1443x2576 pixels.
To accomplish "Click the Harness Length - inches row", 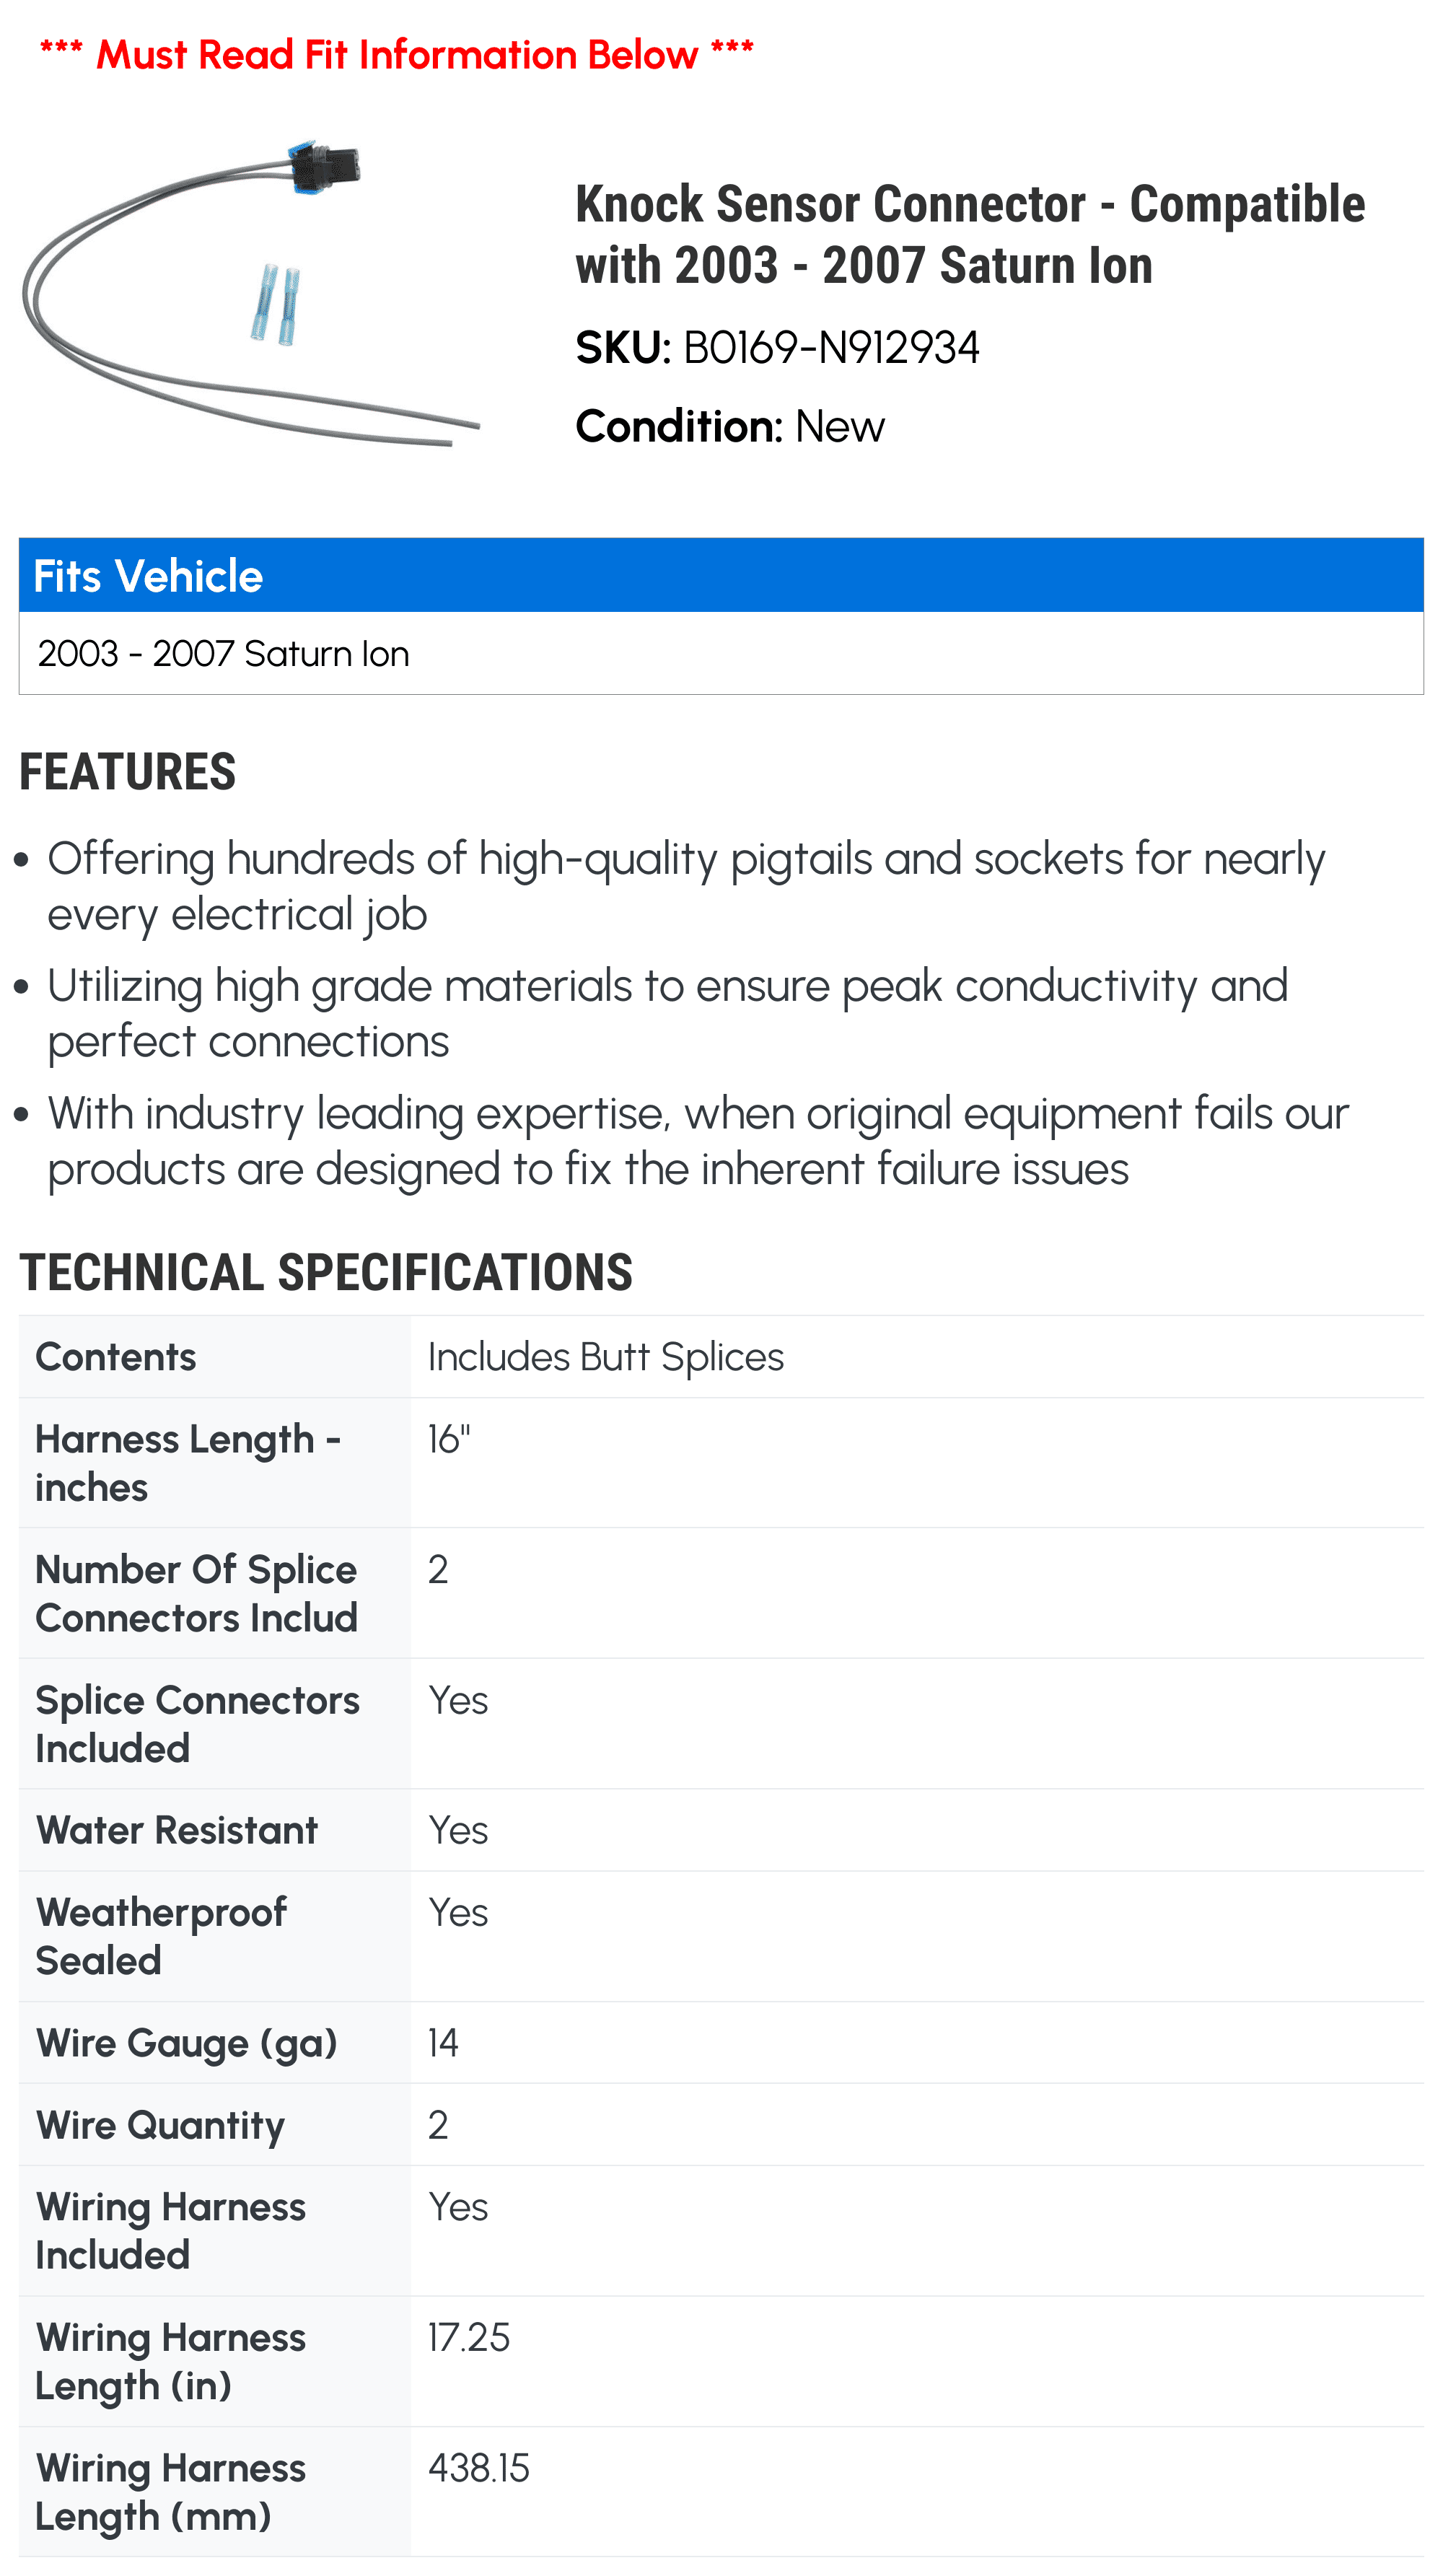I will coord(721,1463).
